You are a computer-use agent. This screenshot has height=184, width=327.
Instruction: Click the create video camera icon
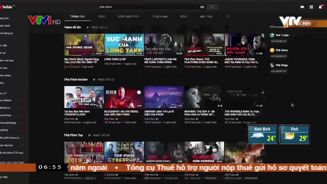tap(302, 7)
